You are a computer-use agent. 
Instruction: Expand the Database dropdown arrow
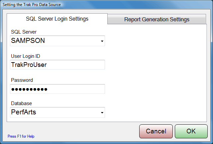point(102,112)
